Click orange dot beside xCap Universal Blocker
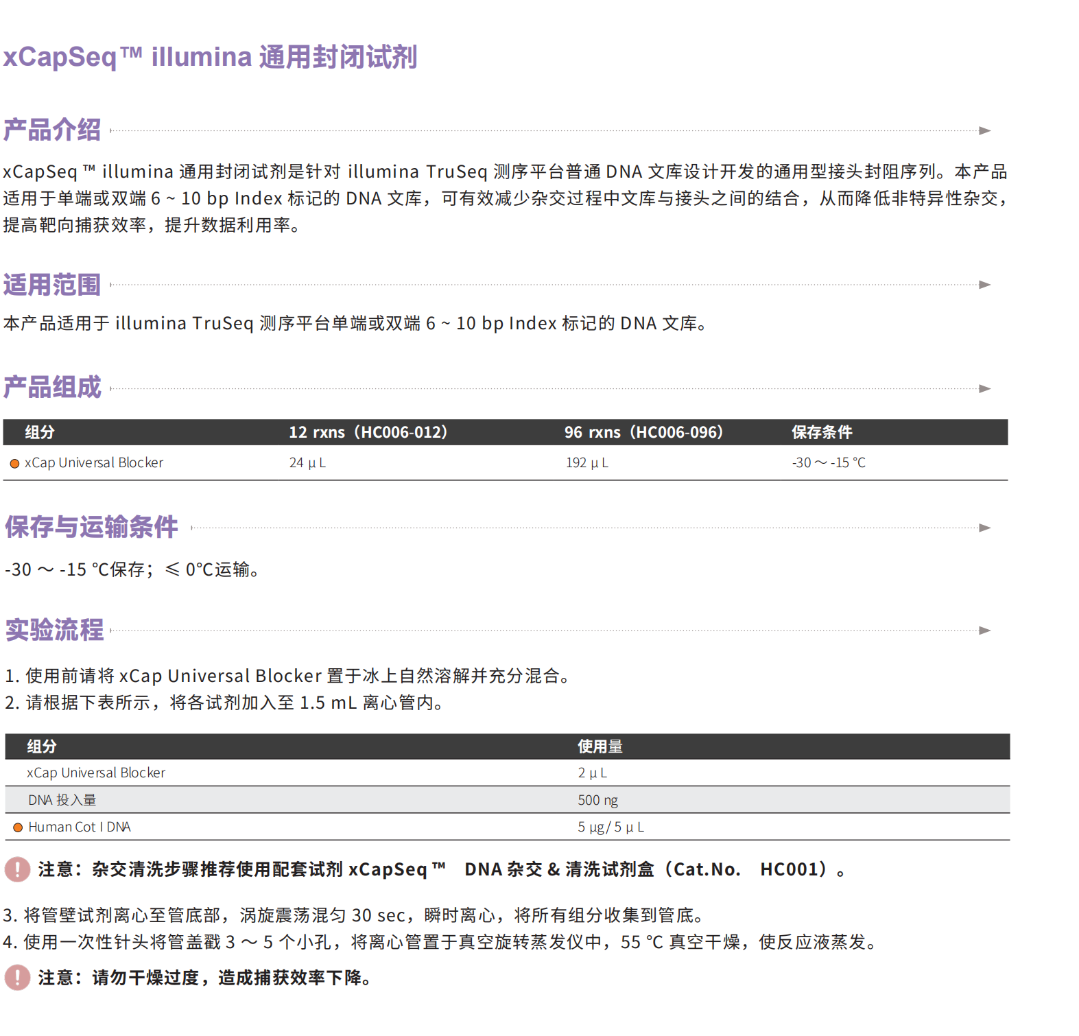The width and height of the screenshot is (1079, 1036). pyautogui.click(x=14, y=464)
